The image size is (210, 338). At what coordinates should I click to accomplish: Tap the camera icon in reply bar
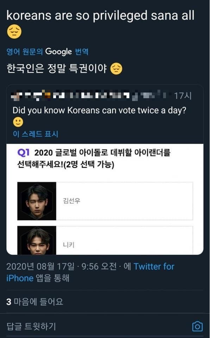pos(197,326)
